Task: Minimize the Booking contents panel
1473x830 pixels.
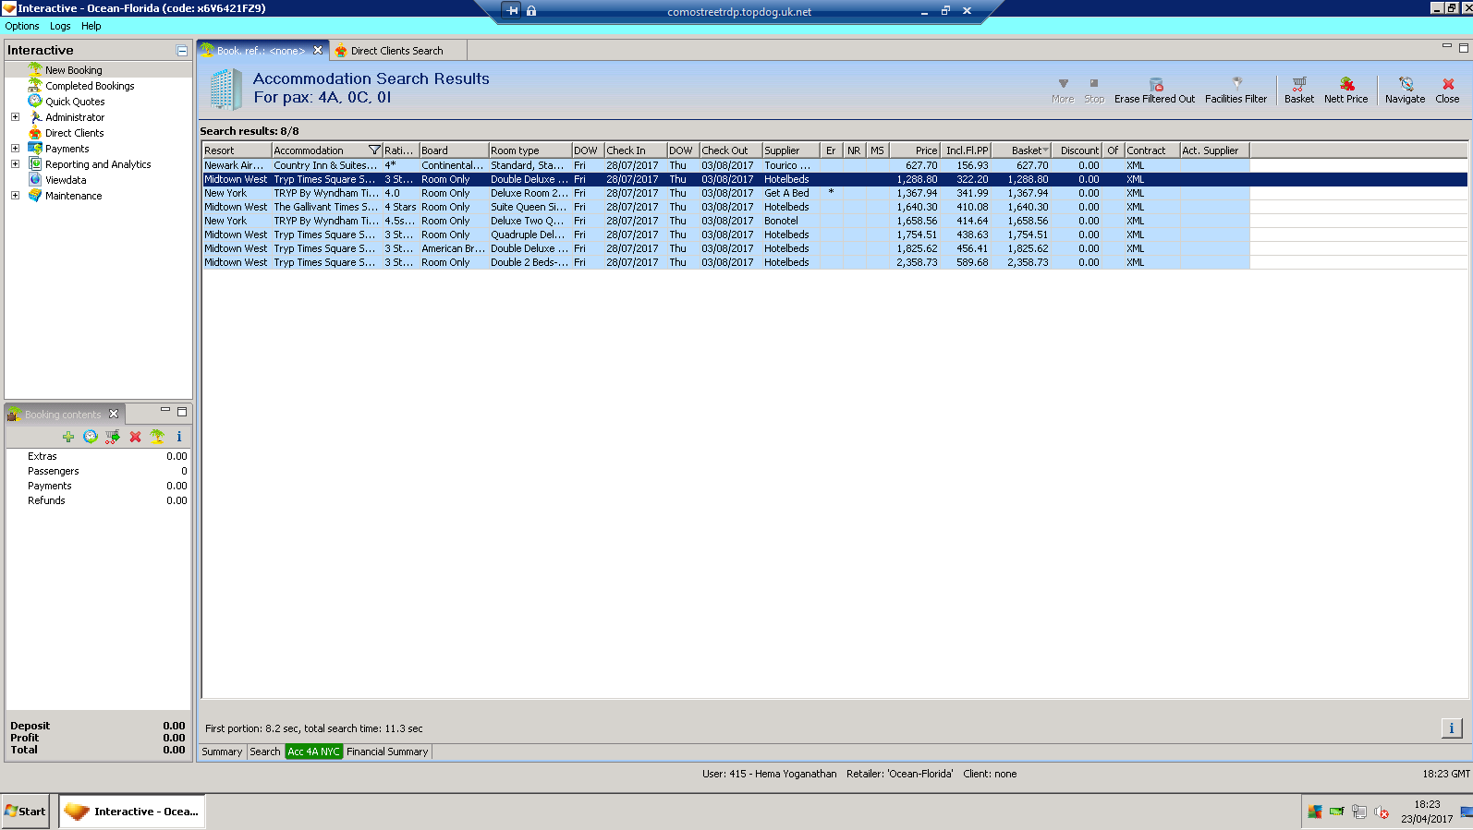Action: click(165, 410)
